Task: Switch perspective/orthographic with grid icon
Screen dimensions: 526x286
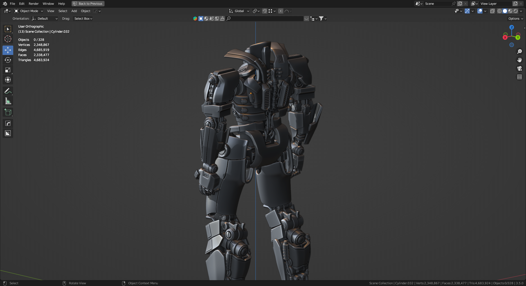Action: pyautogui.click(x=520, y=77)
